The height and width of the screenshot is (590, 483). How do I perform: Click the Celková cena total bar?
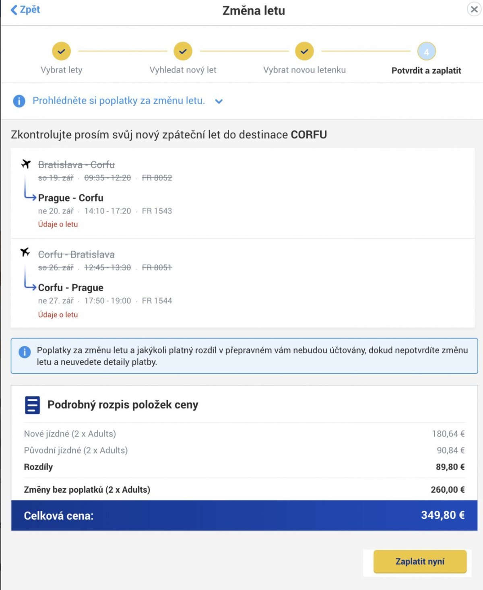click(244, 516)
